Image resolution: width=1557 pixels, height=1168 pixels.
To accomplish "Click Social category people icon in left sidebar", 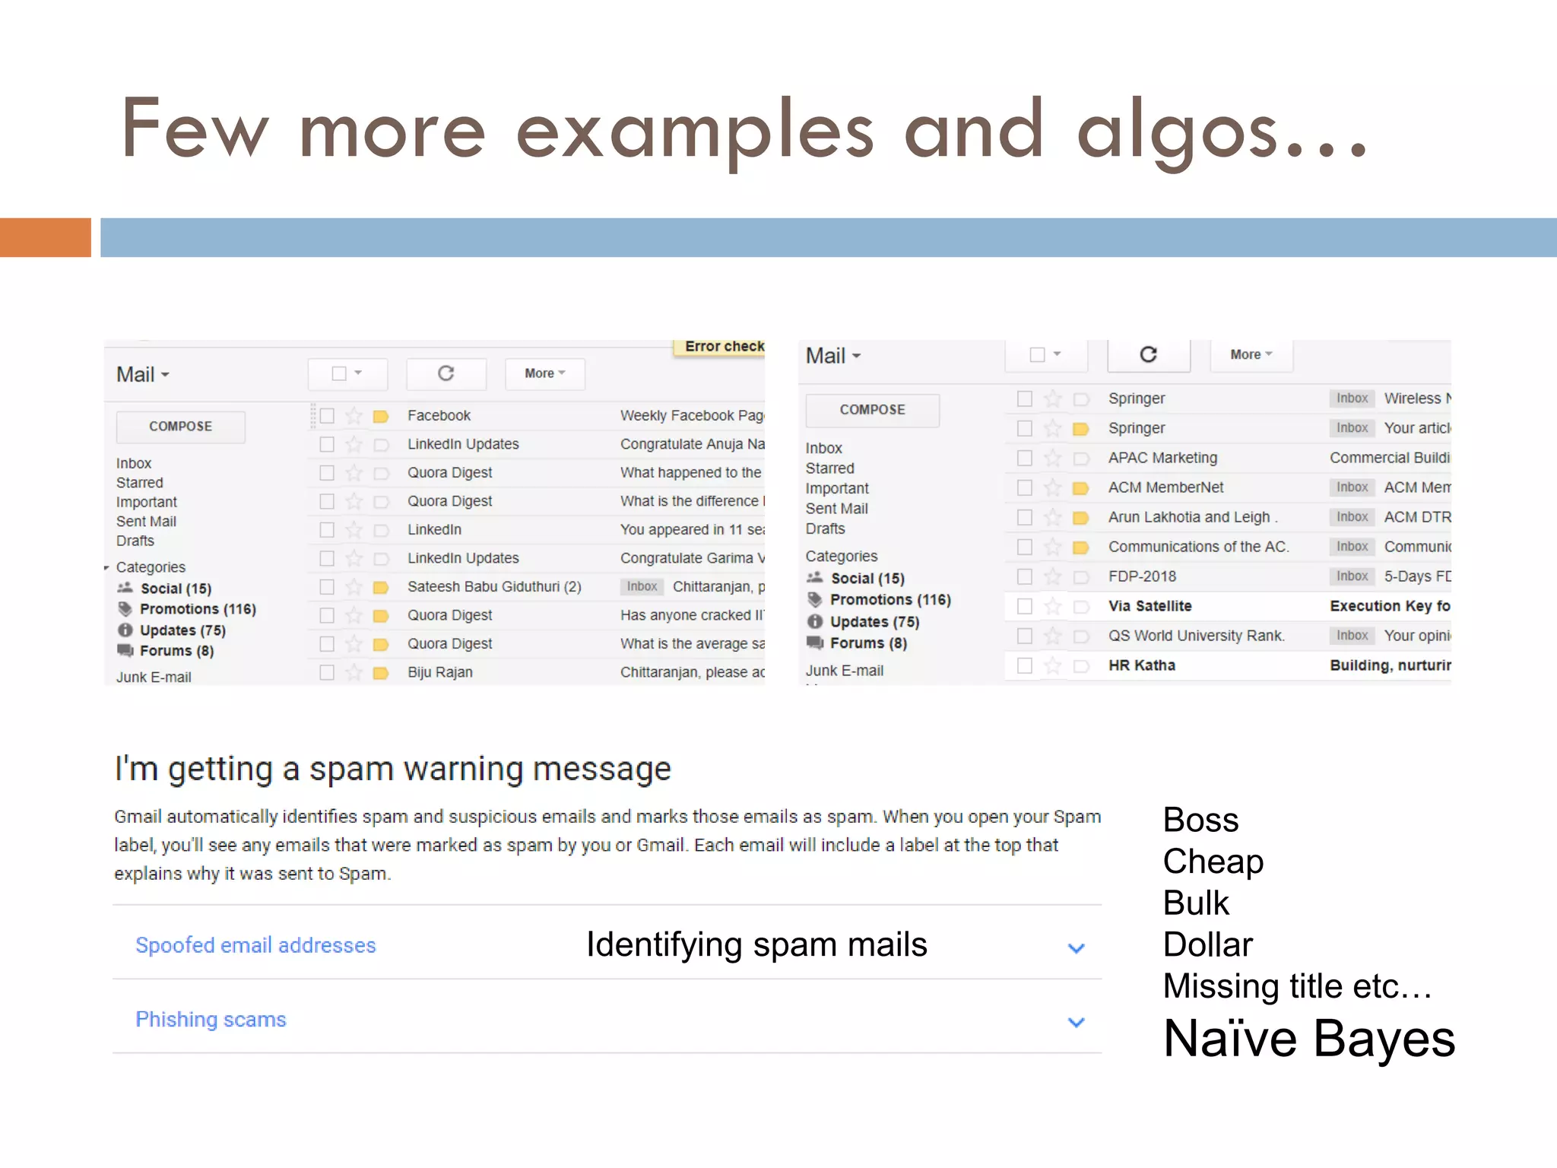I will pos(125,588).
